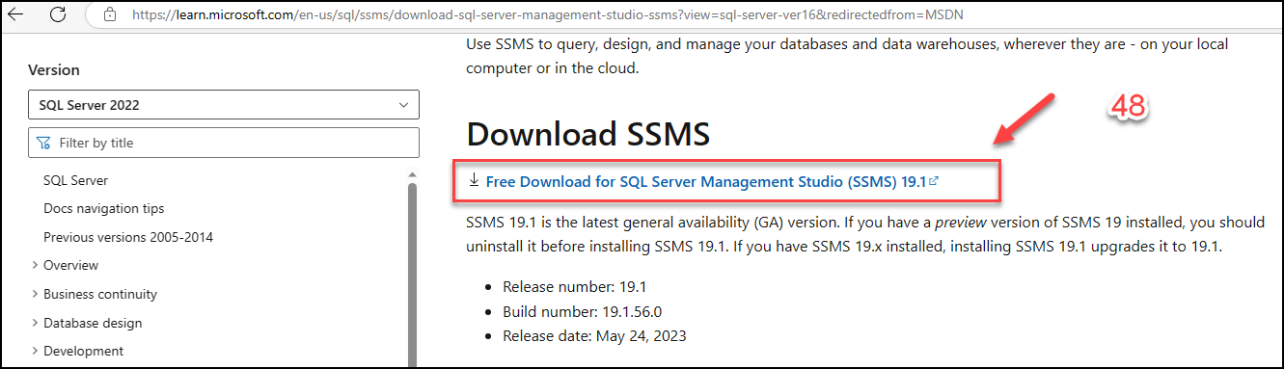Click the external-link icon after SSMS 19.1

point(934,180)
